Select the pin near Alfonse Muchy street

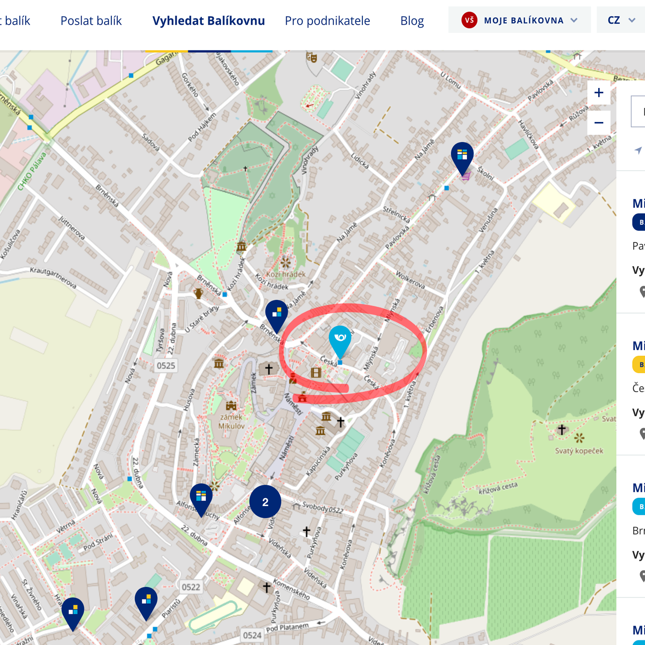(201, 499)
